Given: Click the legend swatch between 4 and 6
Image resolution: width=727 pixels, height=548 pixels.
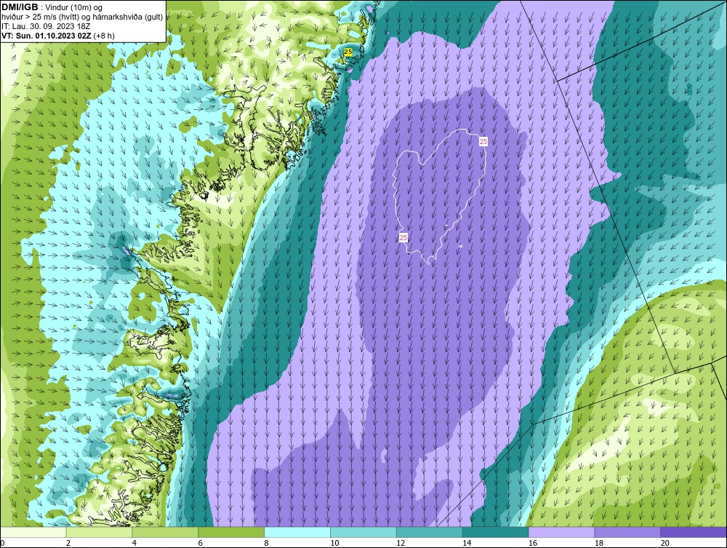Looking at the screenshot, I should tap(165, 532).
